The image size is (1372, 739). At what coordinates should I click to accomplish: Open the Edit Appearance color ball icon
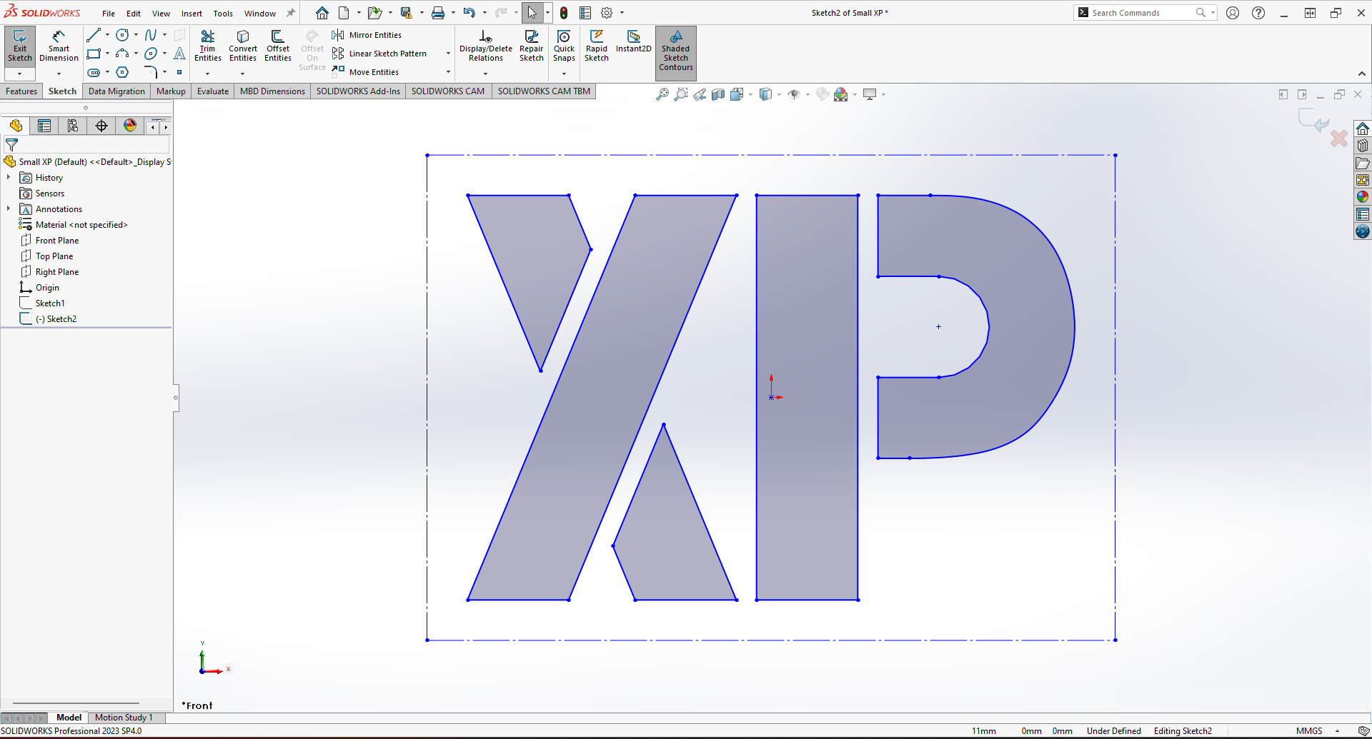tap(822, 94)
